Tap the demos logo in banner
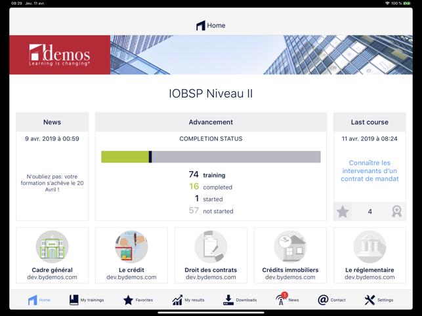The width and height of the screenshot is (422, 316). click(60, 55)
